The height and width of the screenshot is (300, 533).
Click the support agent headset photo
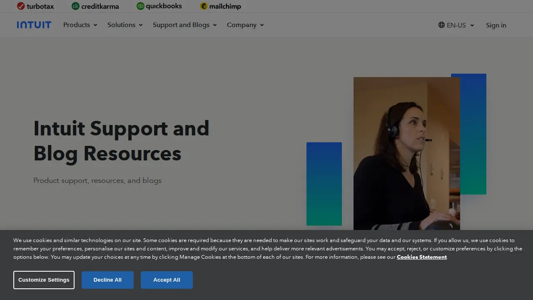pyautogui.click(x=407, y=153)
